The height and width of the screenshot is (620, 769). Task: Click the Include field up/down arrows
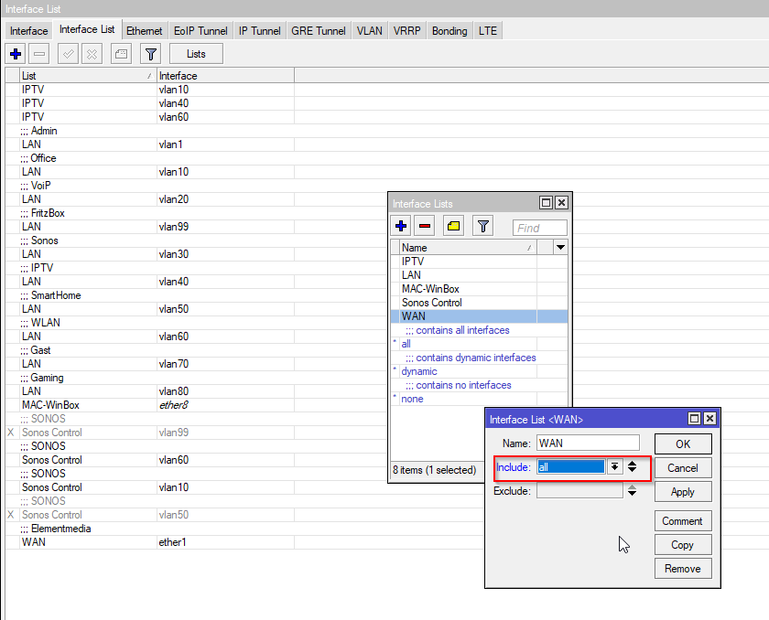(632, 466)
